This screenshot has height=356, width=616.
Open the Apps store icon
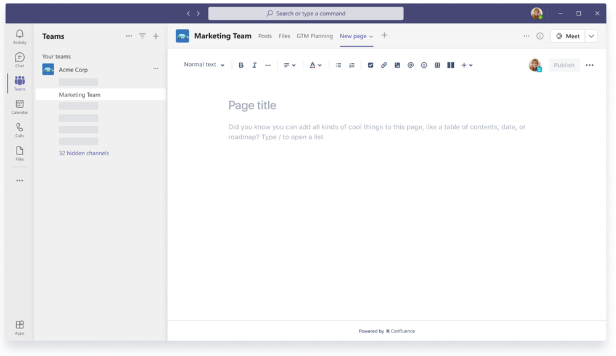tap(20, 327)
